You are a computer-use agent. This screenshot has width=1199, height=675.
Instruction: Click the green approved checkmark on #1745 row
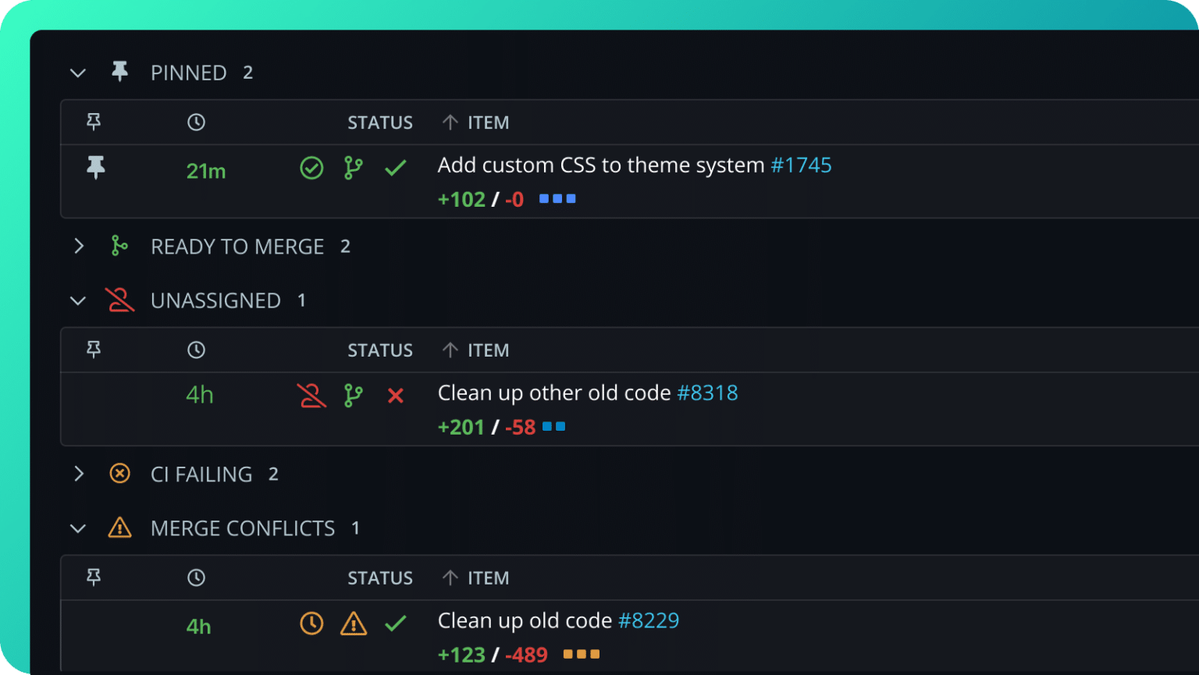pos(396,168)
